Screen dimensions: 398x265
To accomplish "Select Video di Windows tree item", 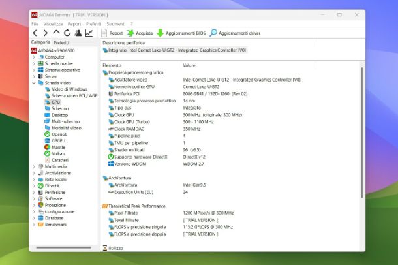I will [x=67, y=89].
